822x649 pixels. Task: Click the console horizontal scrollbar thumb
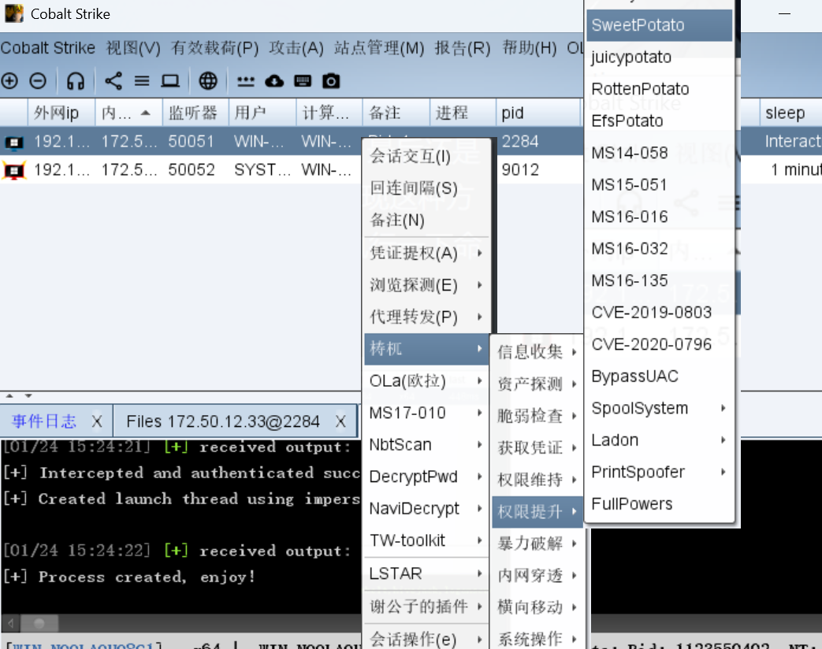(39, 623)
